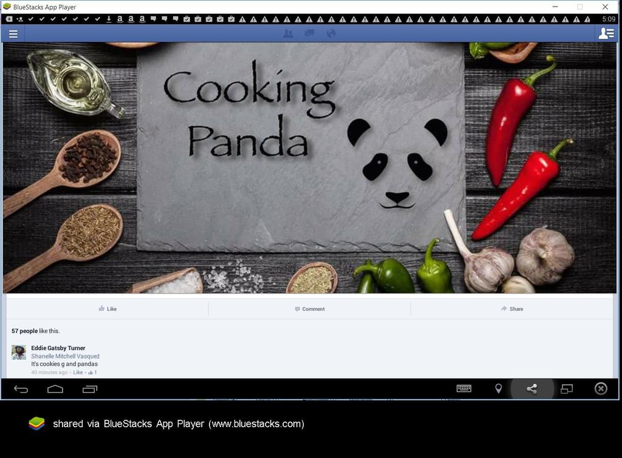Comment on the cover photo
Screen dimensions: 622x458
310,309
